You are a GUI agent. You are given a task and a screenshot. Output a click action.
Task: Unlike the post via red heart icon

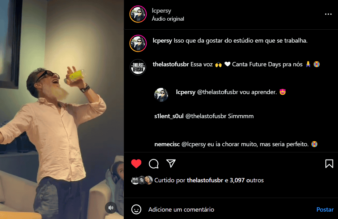136,164
